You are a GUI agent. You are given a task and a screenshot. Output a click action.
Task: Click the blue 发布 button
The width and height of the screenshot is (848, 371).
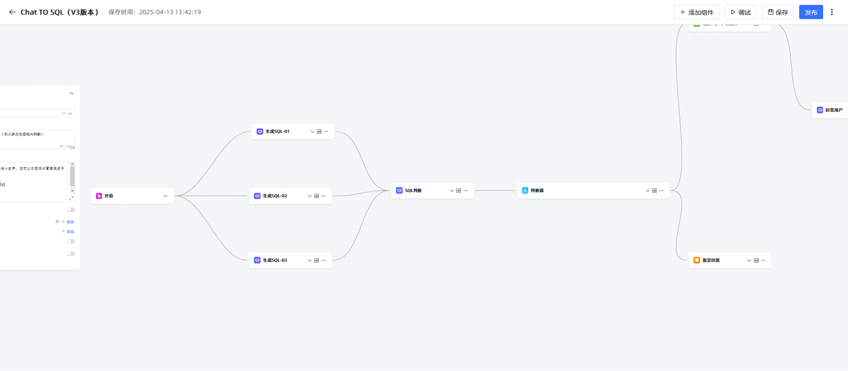point(811,12)
